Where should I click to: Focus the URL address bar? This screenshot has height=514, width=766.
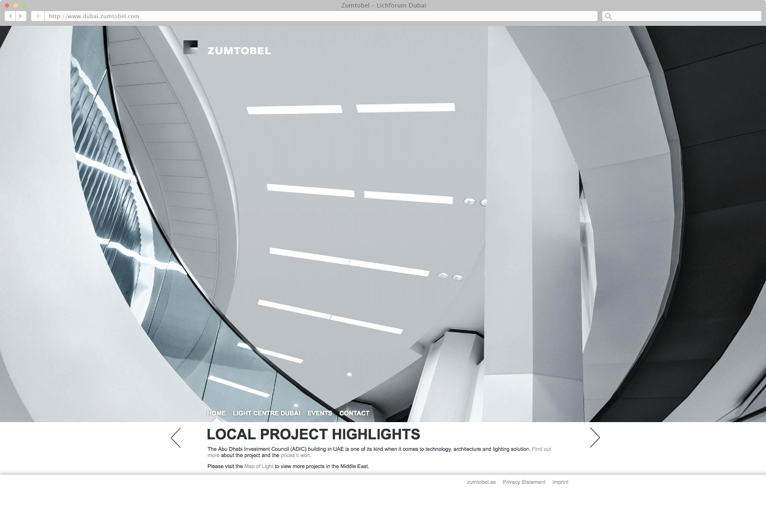[x=321, y=16]
